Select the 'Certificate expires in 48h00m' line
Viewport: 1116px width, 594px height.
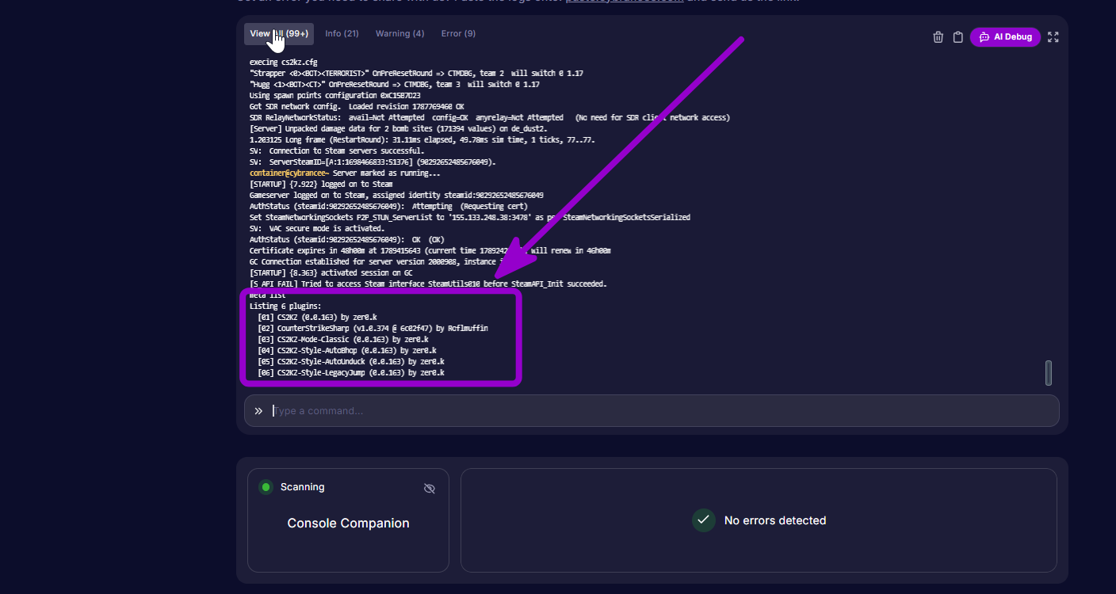(430, 250)
